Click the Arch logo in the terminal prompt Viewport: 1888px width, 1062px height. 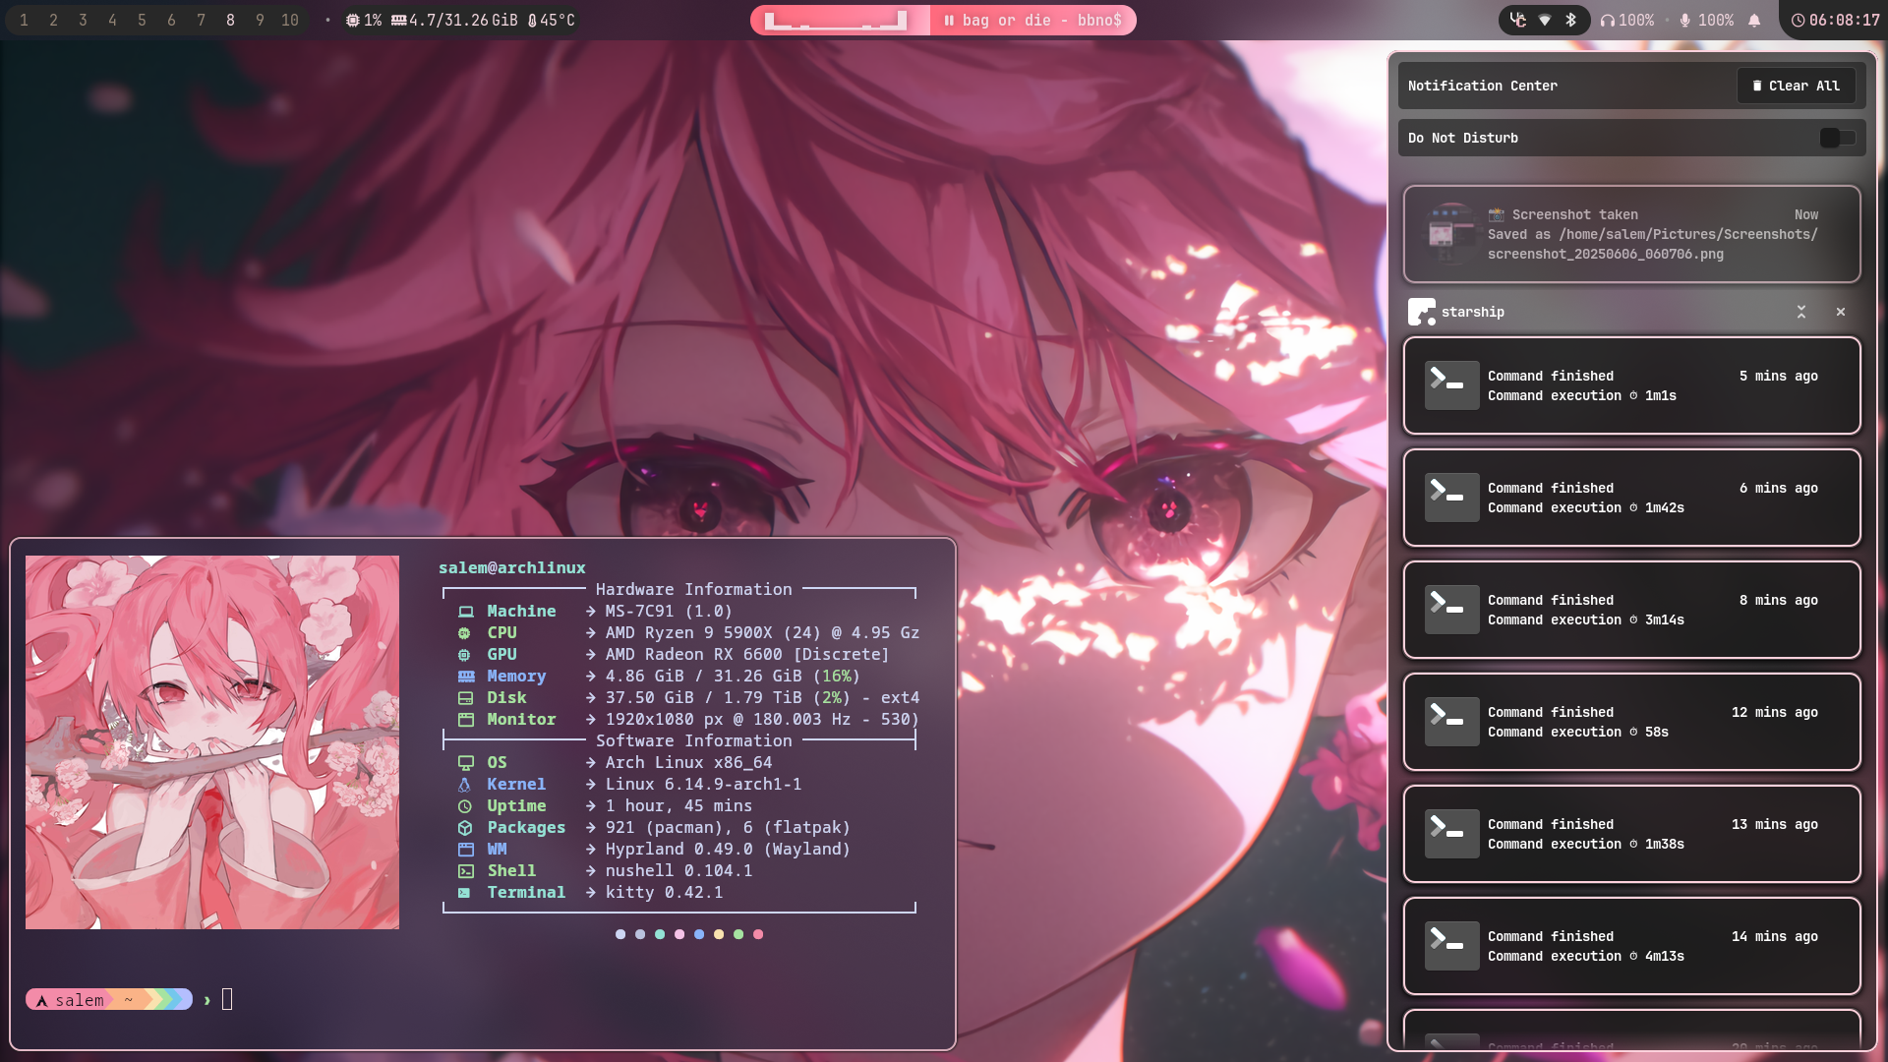(x=42, y=1000)
